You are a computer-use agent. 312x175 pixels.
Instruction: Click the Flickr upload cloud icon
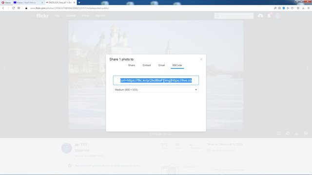point(260,16)
